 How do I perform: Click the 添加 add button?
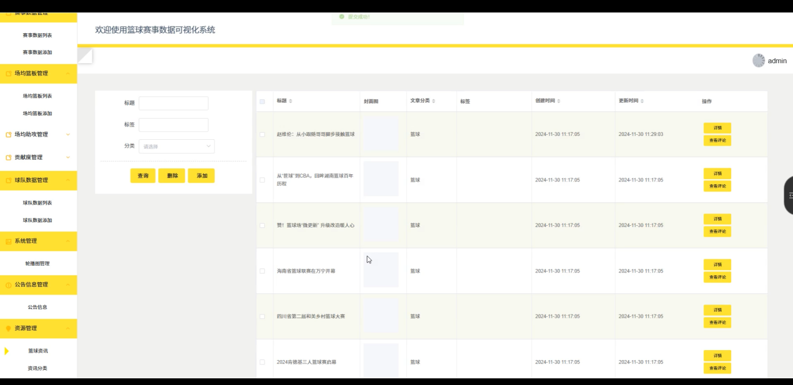click(x=201, y=175)
